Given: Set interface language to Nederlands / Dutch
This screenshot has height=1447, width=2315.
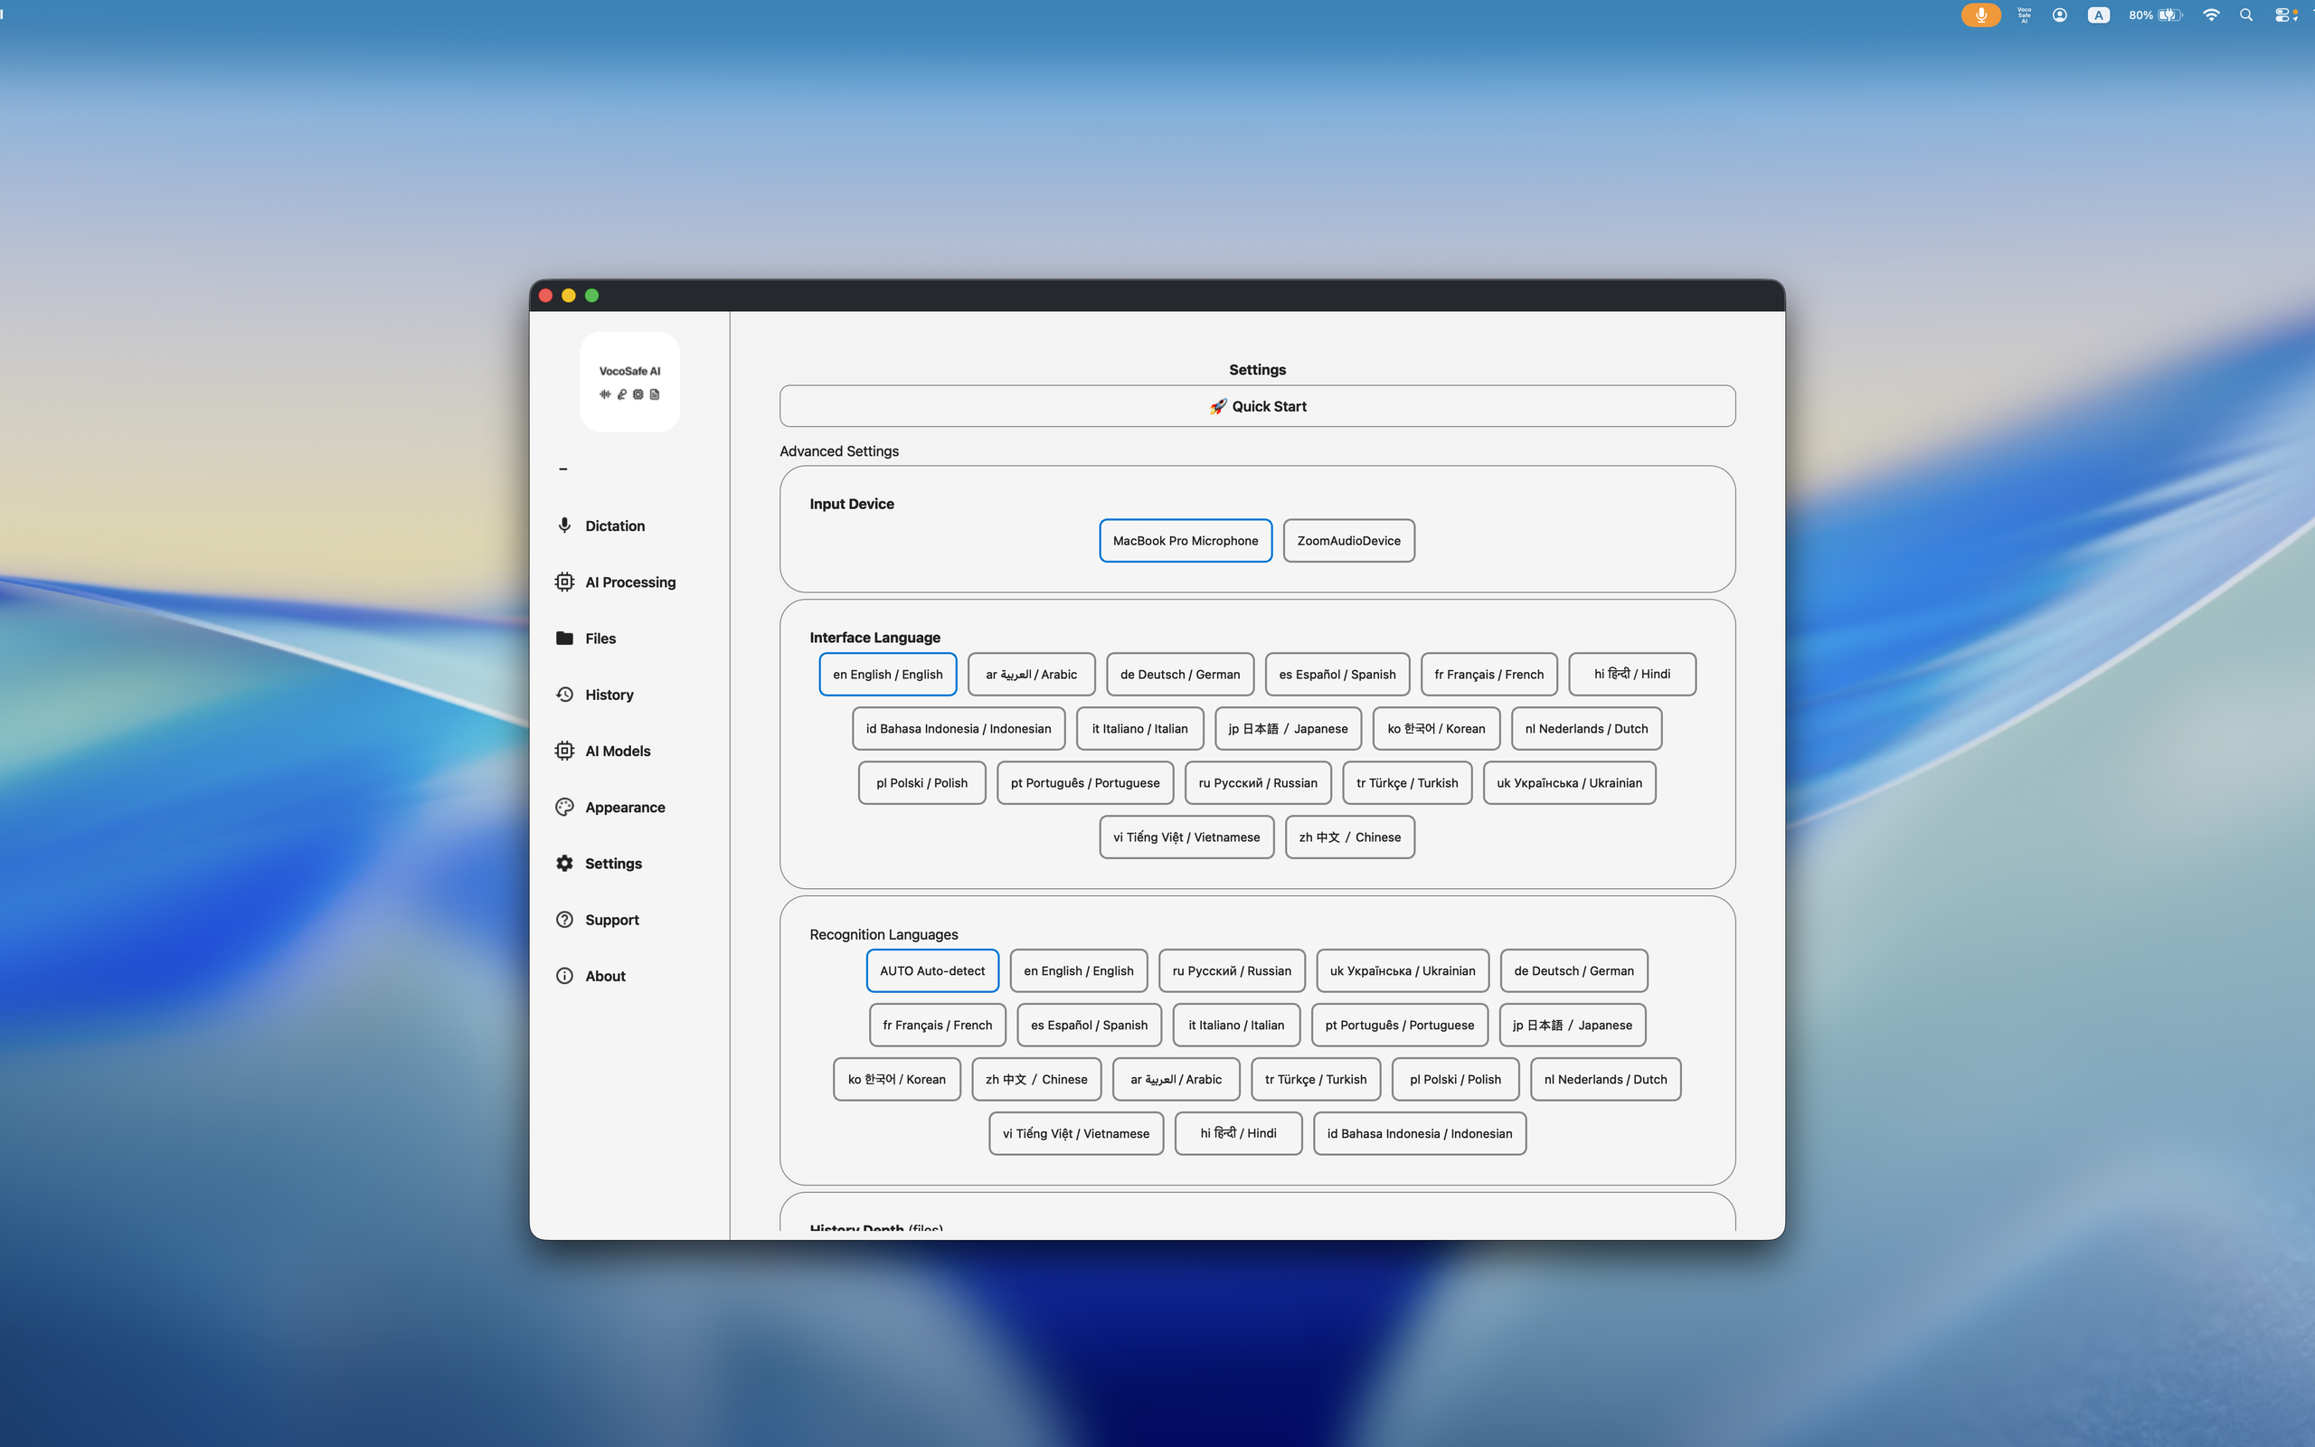Looking at the screenshot, I should pyautogui.click(x=1586, y=728).
